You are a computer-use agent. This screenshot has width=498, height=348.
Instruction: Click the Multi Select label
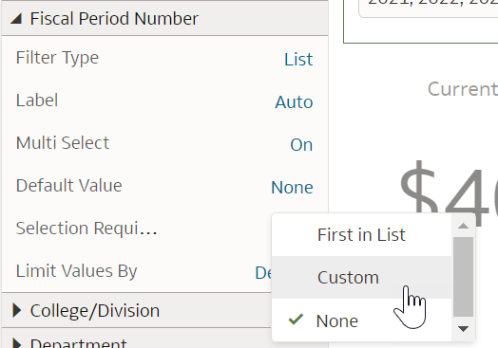63,142
